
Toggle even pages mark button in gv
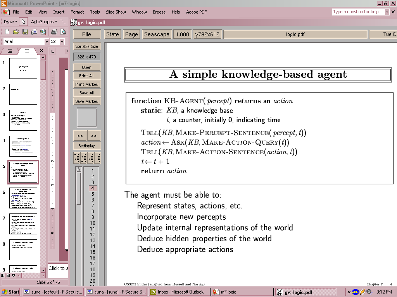pyautogui.click(x=84, y=158)
